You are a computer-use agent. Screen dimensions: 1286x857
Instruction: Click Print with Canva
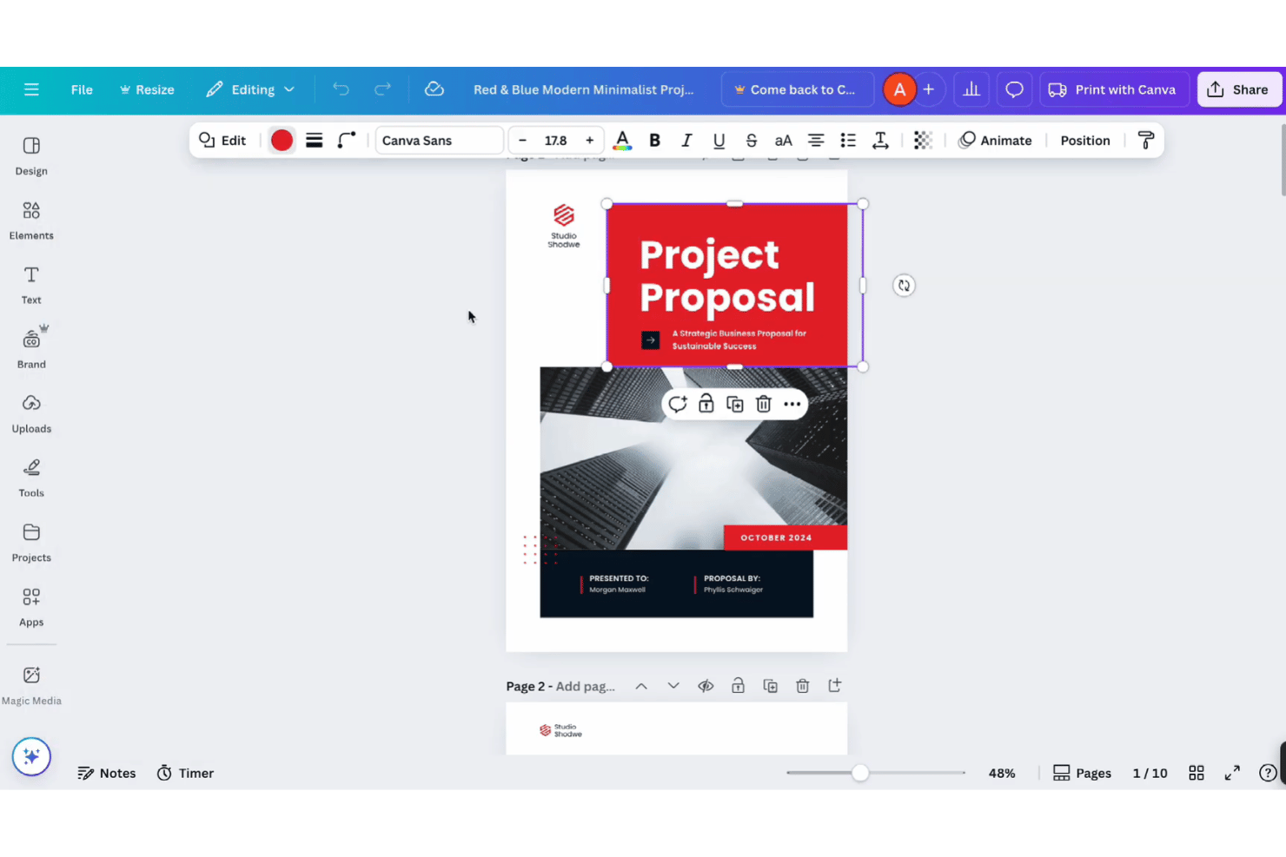[x=1112, y=89]
